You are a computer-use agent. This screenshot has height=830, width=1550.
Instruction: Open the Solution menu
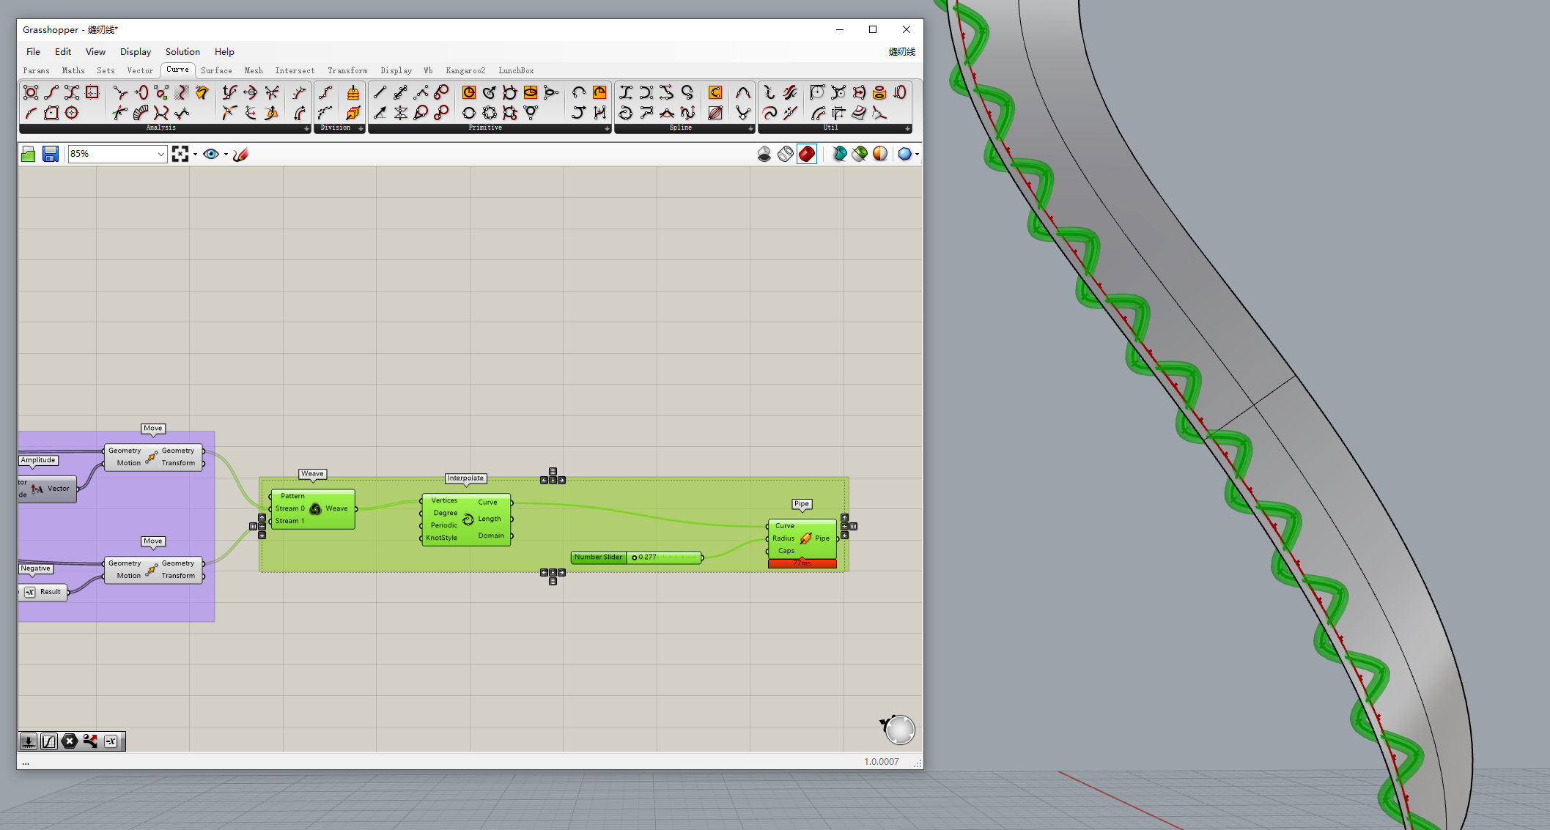coord(182,52)
